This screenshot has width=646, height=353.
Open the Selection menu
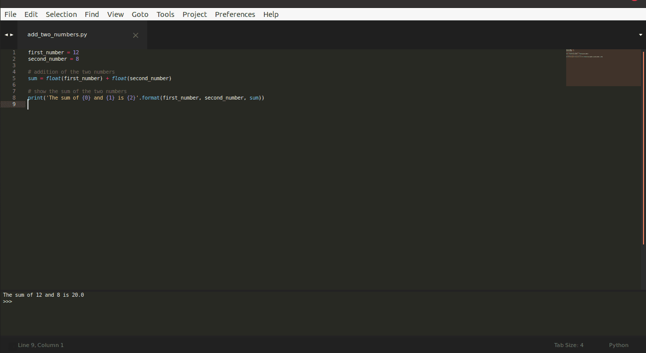tap(61, 14)
